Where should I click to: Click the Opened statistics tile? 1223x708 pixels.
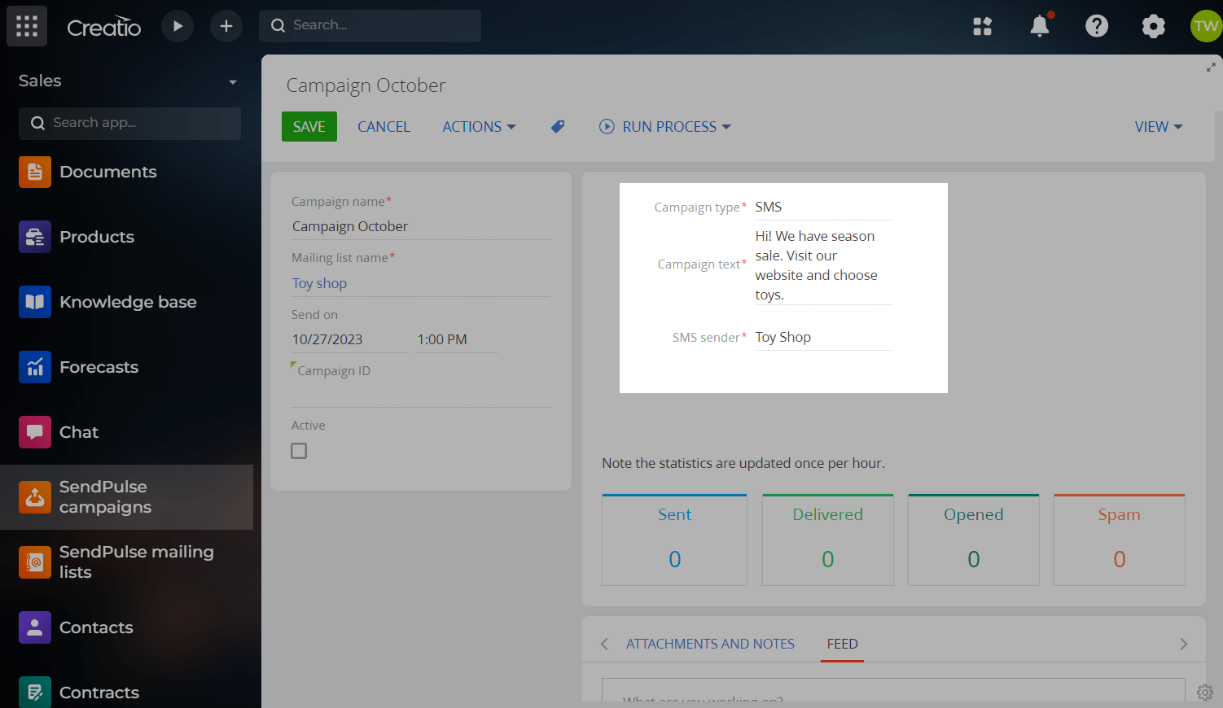click(x=973, y=540)
